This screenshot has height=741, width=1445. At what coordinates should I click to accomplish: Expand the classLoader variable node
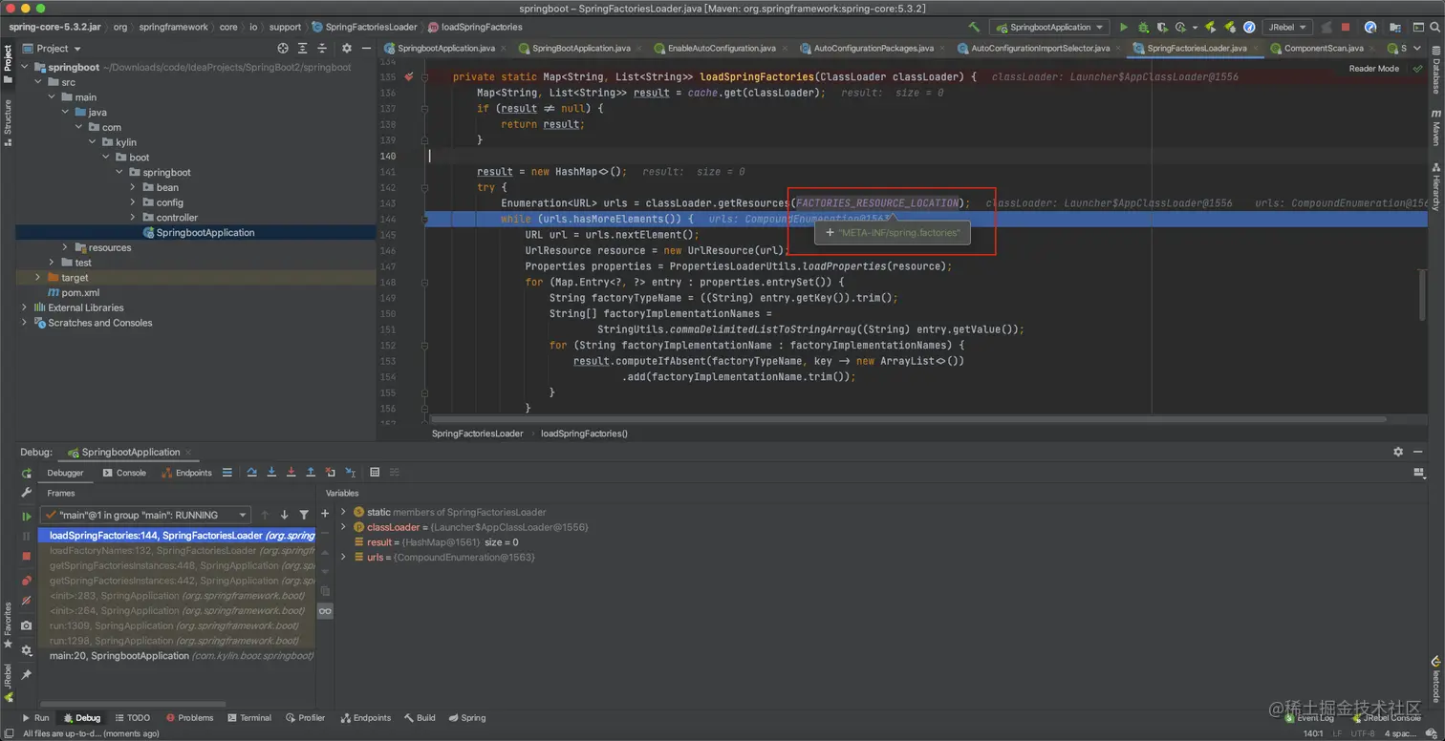343,527
